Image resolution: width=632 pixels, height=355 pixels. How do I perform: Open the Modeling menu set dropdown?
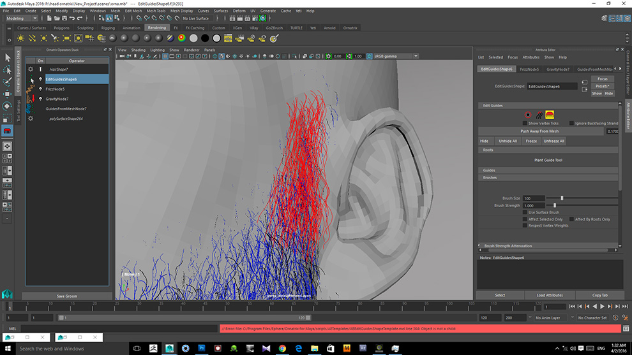(22, 18)
